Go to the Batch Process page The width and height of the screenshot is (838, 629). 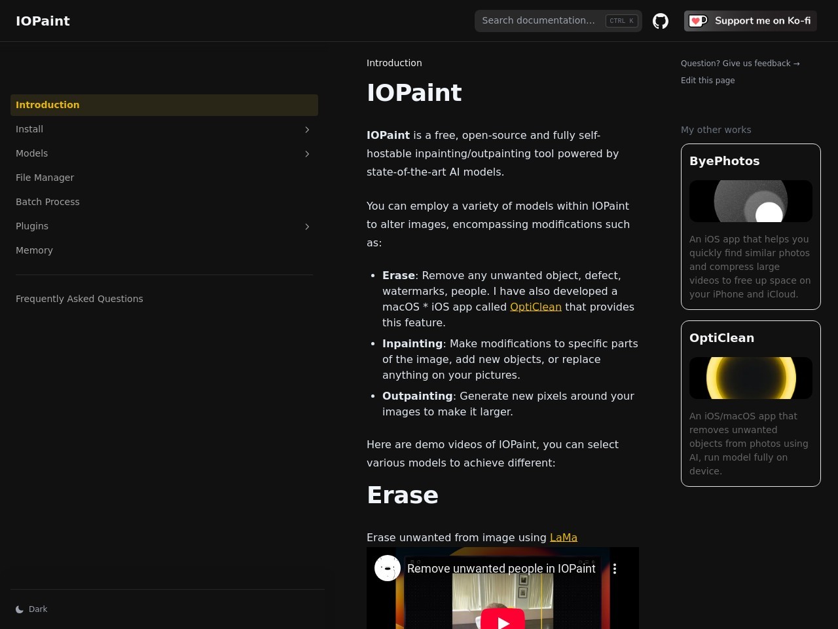click(48, 202)
